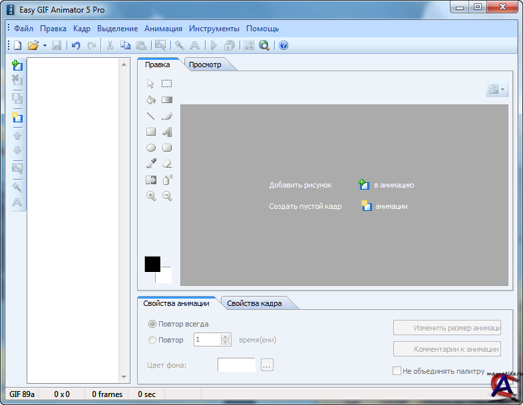This screenshot has width=523, height=405.
Task: Open the Инструменты menu
Action: (214, 29)
